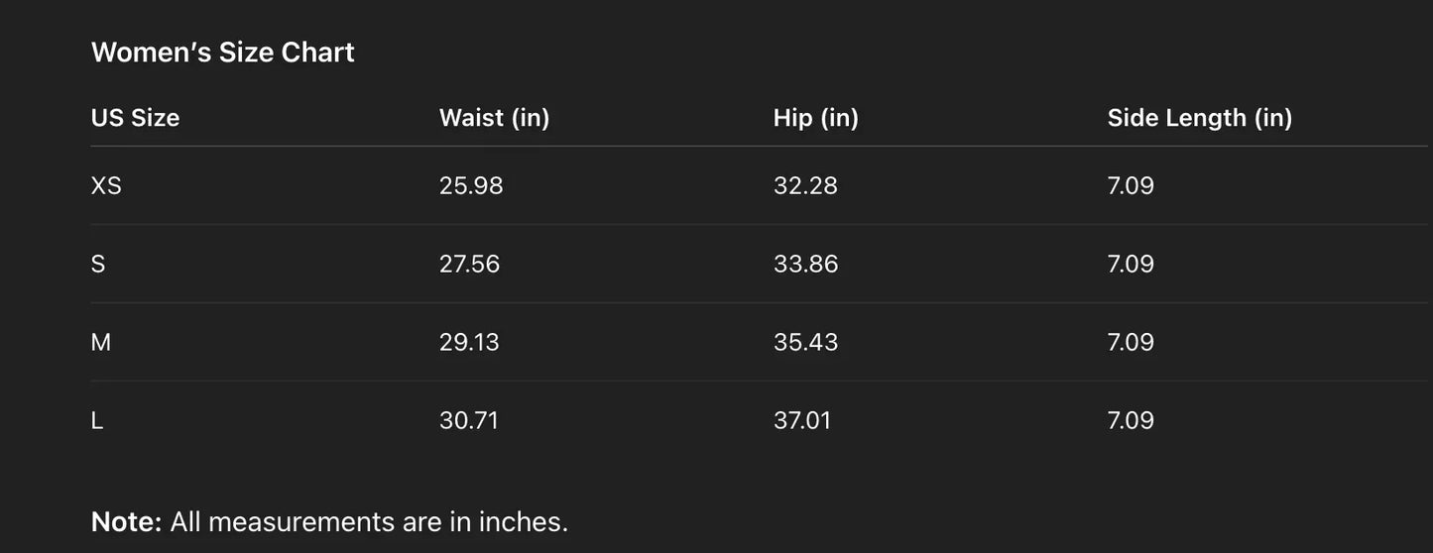Image resolution: width=1433 pixels, height=553 pixels.
Task: Click the Waist (in) column header
Action: tap(494, 118)
